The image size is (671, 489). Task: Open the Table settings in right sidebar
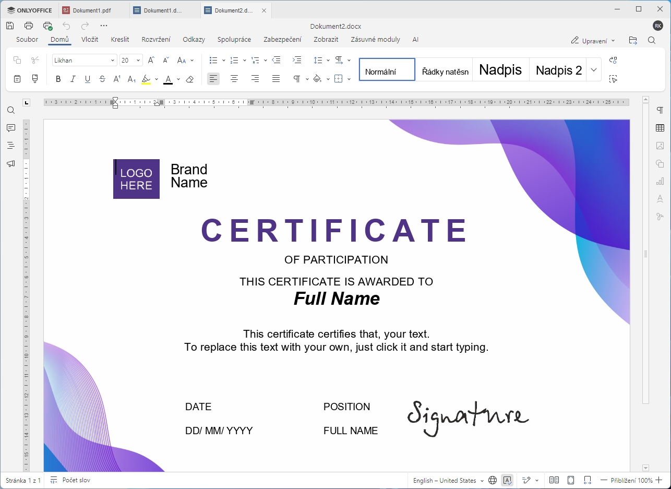point(660,128)
